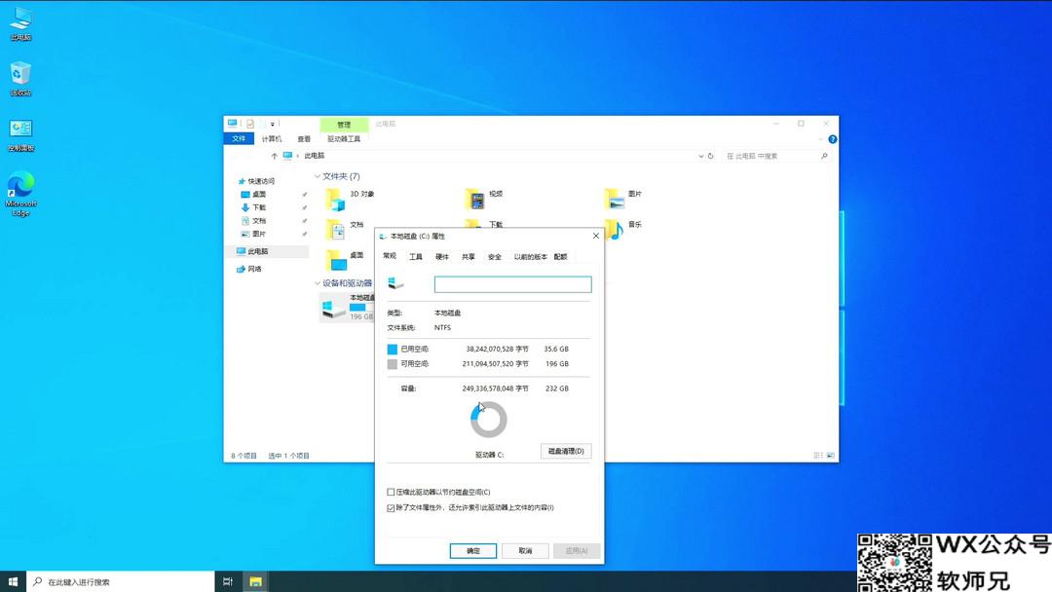Open the 文档 folder in Explorer's main pane

pyautogui.click(x=336, y=229)
